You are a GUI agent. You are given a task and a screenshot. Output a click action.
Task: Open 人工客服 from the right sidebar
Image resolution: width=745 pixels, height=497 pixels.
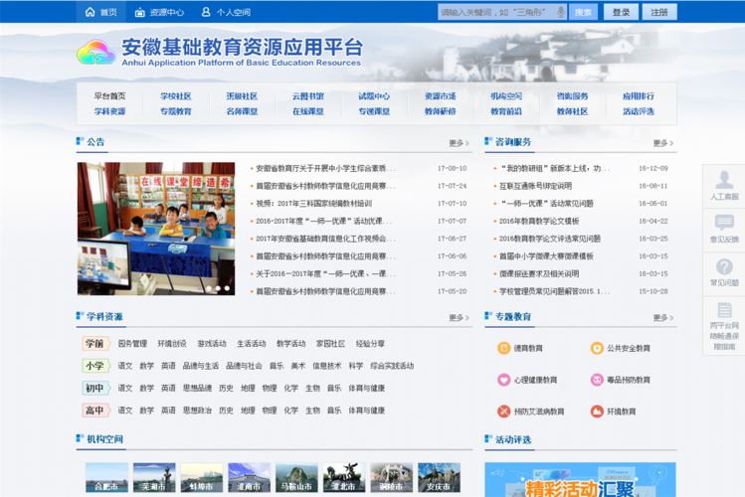point(724,186)
